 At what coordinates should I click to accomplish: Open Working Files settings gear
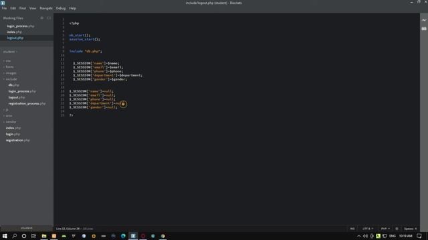tap(41, 18)
